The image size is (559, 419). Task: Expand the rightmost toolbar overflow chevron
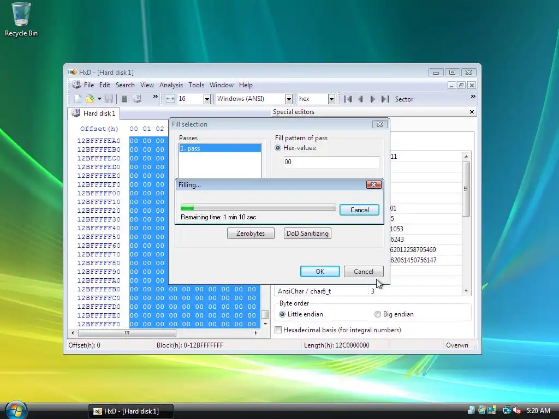[x=473, y=96]
